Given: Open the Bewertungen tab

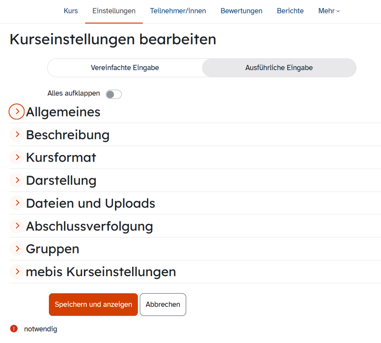Looking at the screenshot, I should [241, 11].
